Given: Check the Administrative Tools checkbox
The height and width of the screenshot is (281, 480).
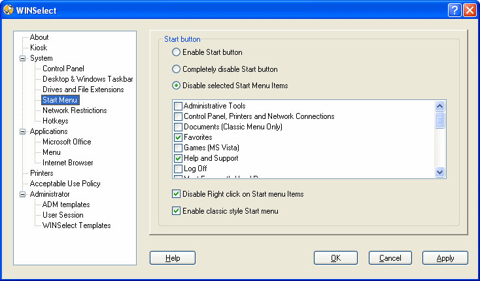Looking at the screenshot, I should pyautogui.click(x=178, y=106).
